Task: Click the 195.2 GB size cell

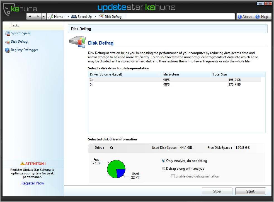Action: 234,80
